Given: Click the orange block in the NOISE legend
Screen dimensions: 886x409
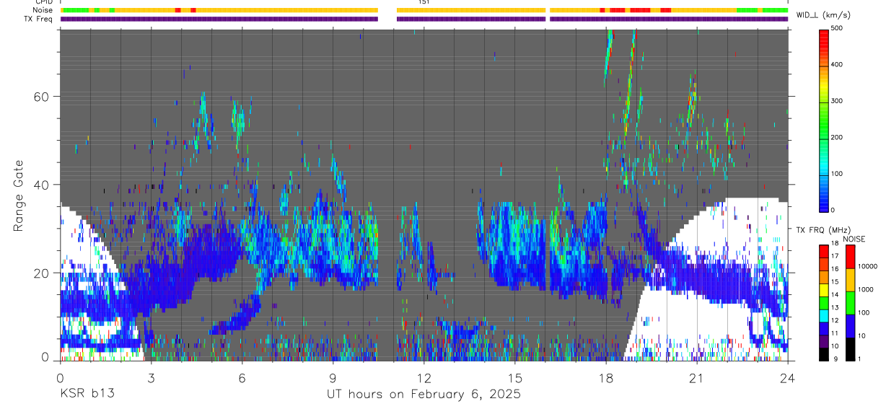Looking at the screenshot, I should [x=851, y=280].
